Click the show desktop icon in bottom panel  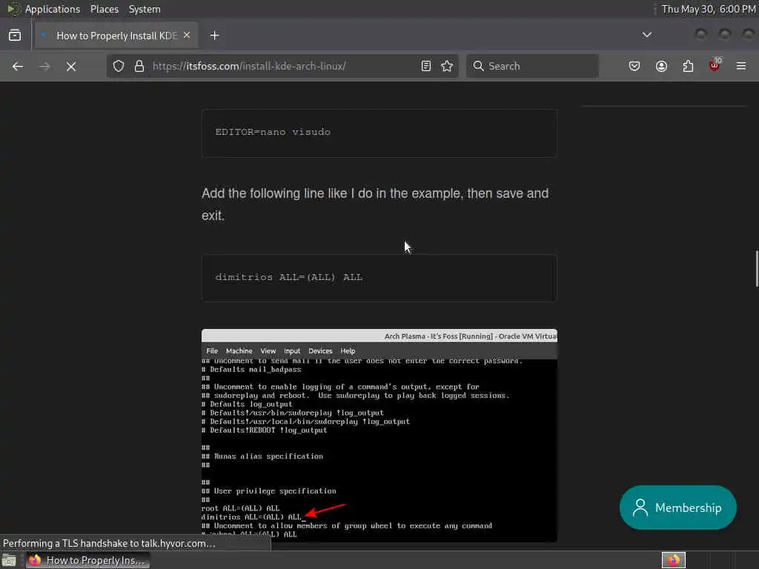pos(9,560)
